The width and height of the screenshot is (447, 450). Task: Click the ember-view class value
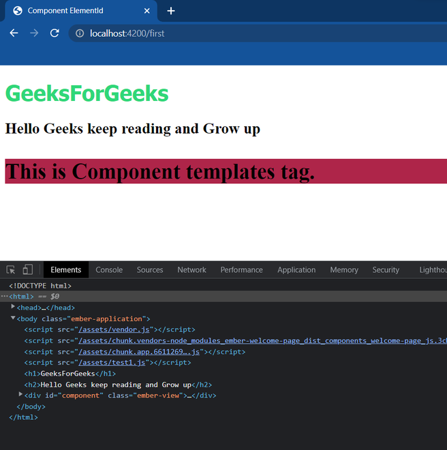coord(158,395)
